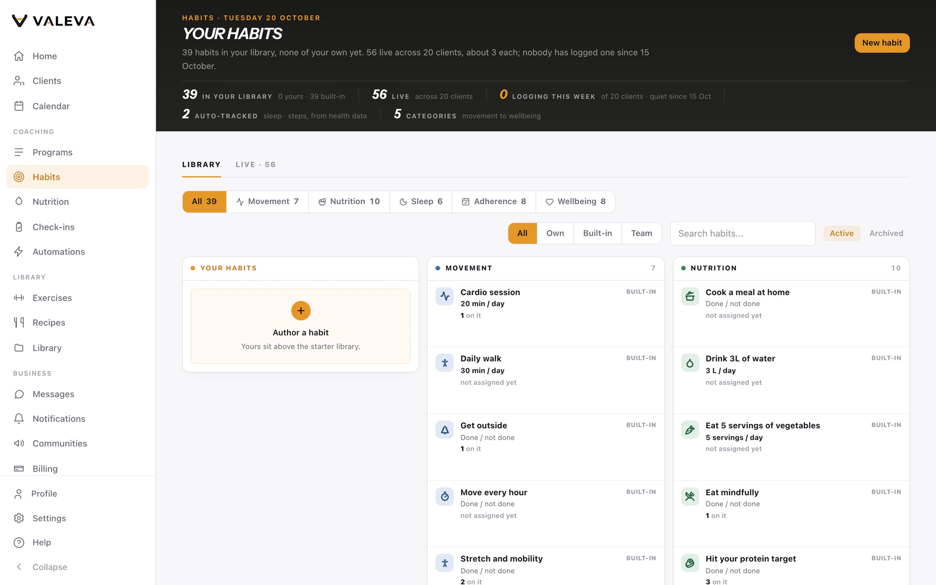The image size is (936, 585).
Task: Open Messages via its chat bubble icon
Action: click(x=19, y=394)
